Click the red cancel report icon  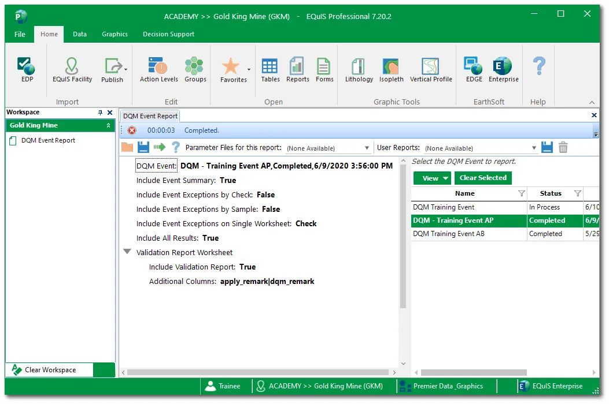click(132, 130)
